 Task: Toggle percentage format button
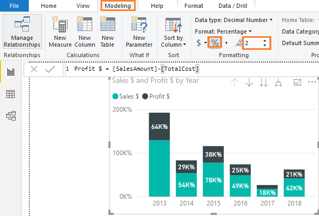(215, 42)
